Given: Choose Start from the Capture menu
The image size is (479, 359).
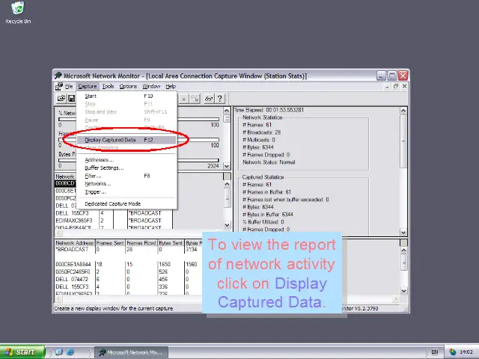Looking at the screenshot, I should [126, 96].
